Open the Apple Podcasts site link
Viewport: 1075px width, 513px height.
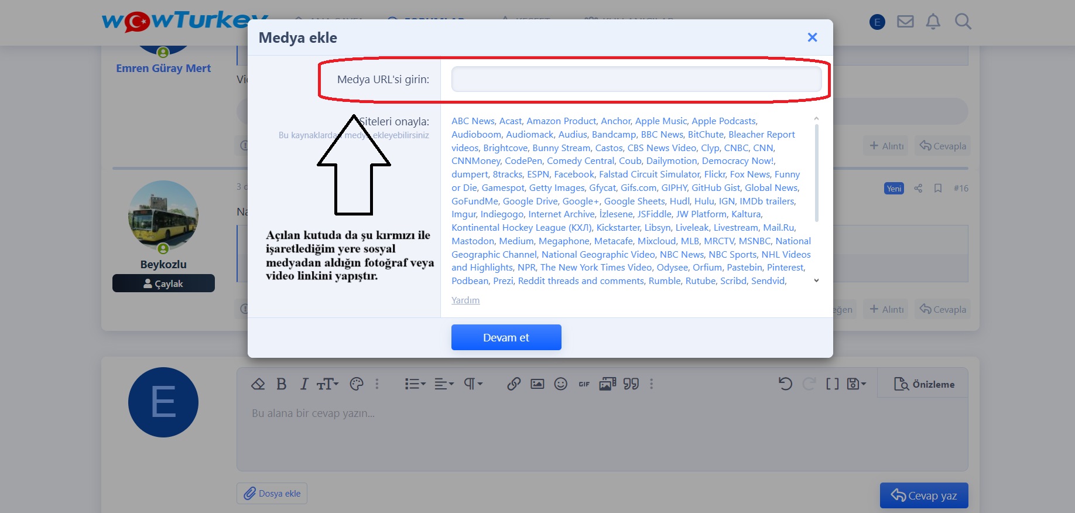click(724, 121)
